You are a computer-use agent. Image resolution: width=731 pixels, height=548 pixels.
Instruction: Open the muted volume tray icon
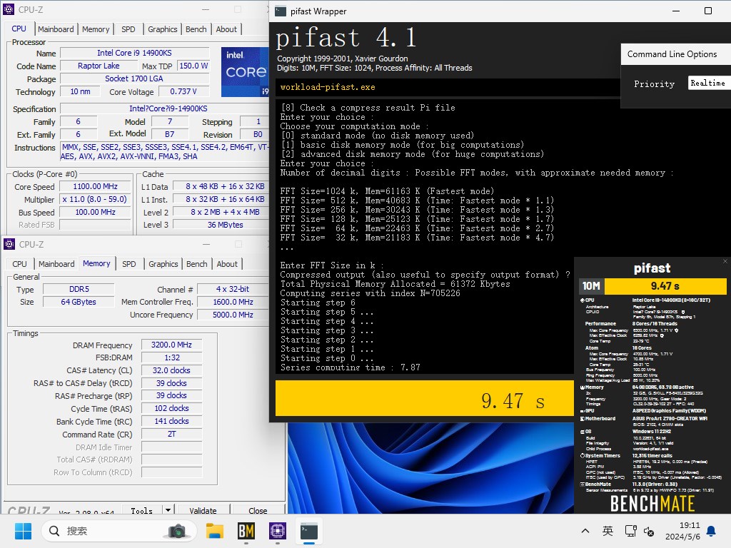point(648,531)
